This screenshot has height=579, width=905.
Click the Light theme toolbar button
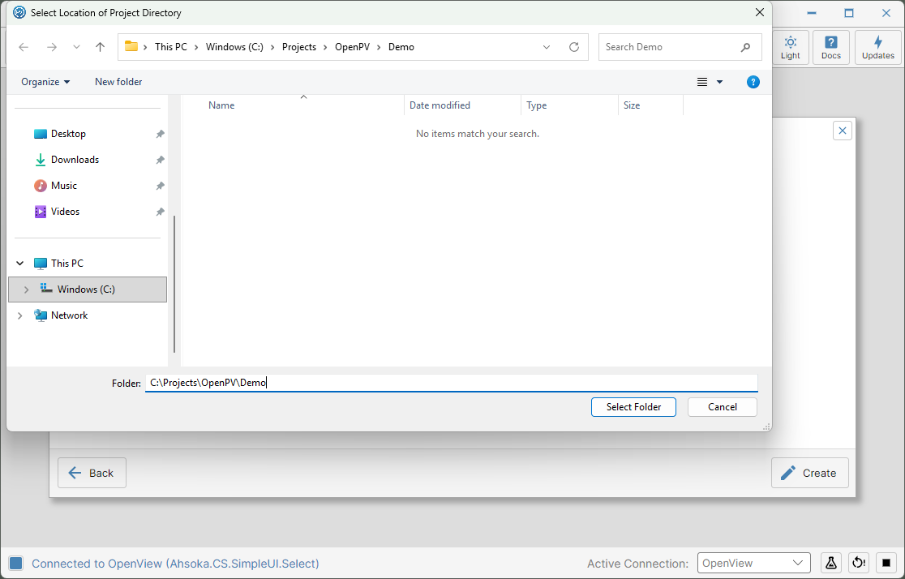pos(790,47)
